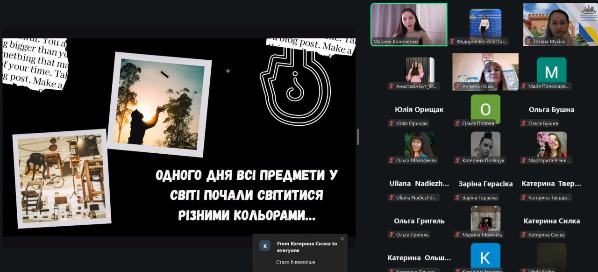This screenshot has width=598, height=272.
Task: Click the K avatar in chat notification
Action: pos(265,246)
